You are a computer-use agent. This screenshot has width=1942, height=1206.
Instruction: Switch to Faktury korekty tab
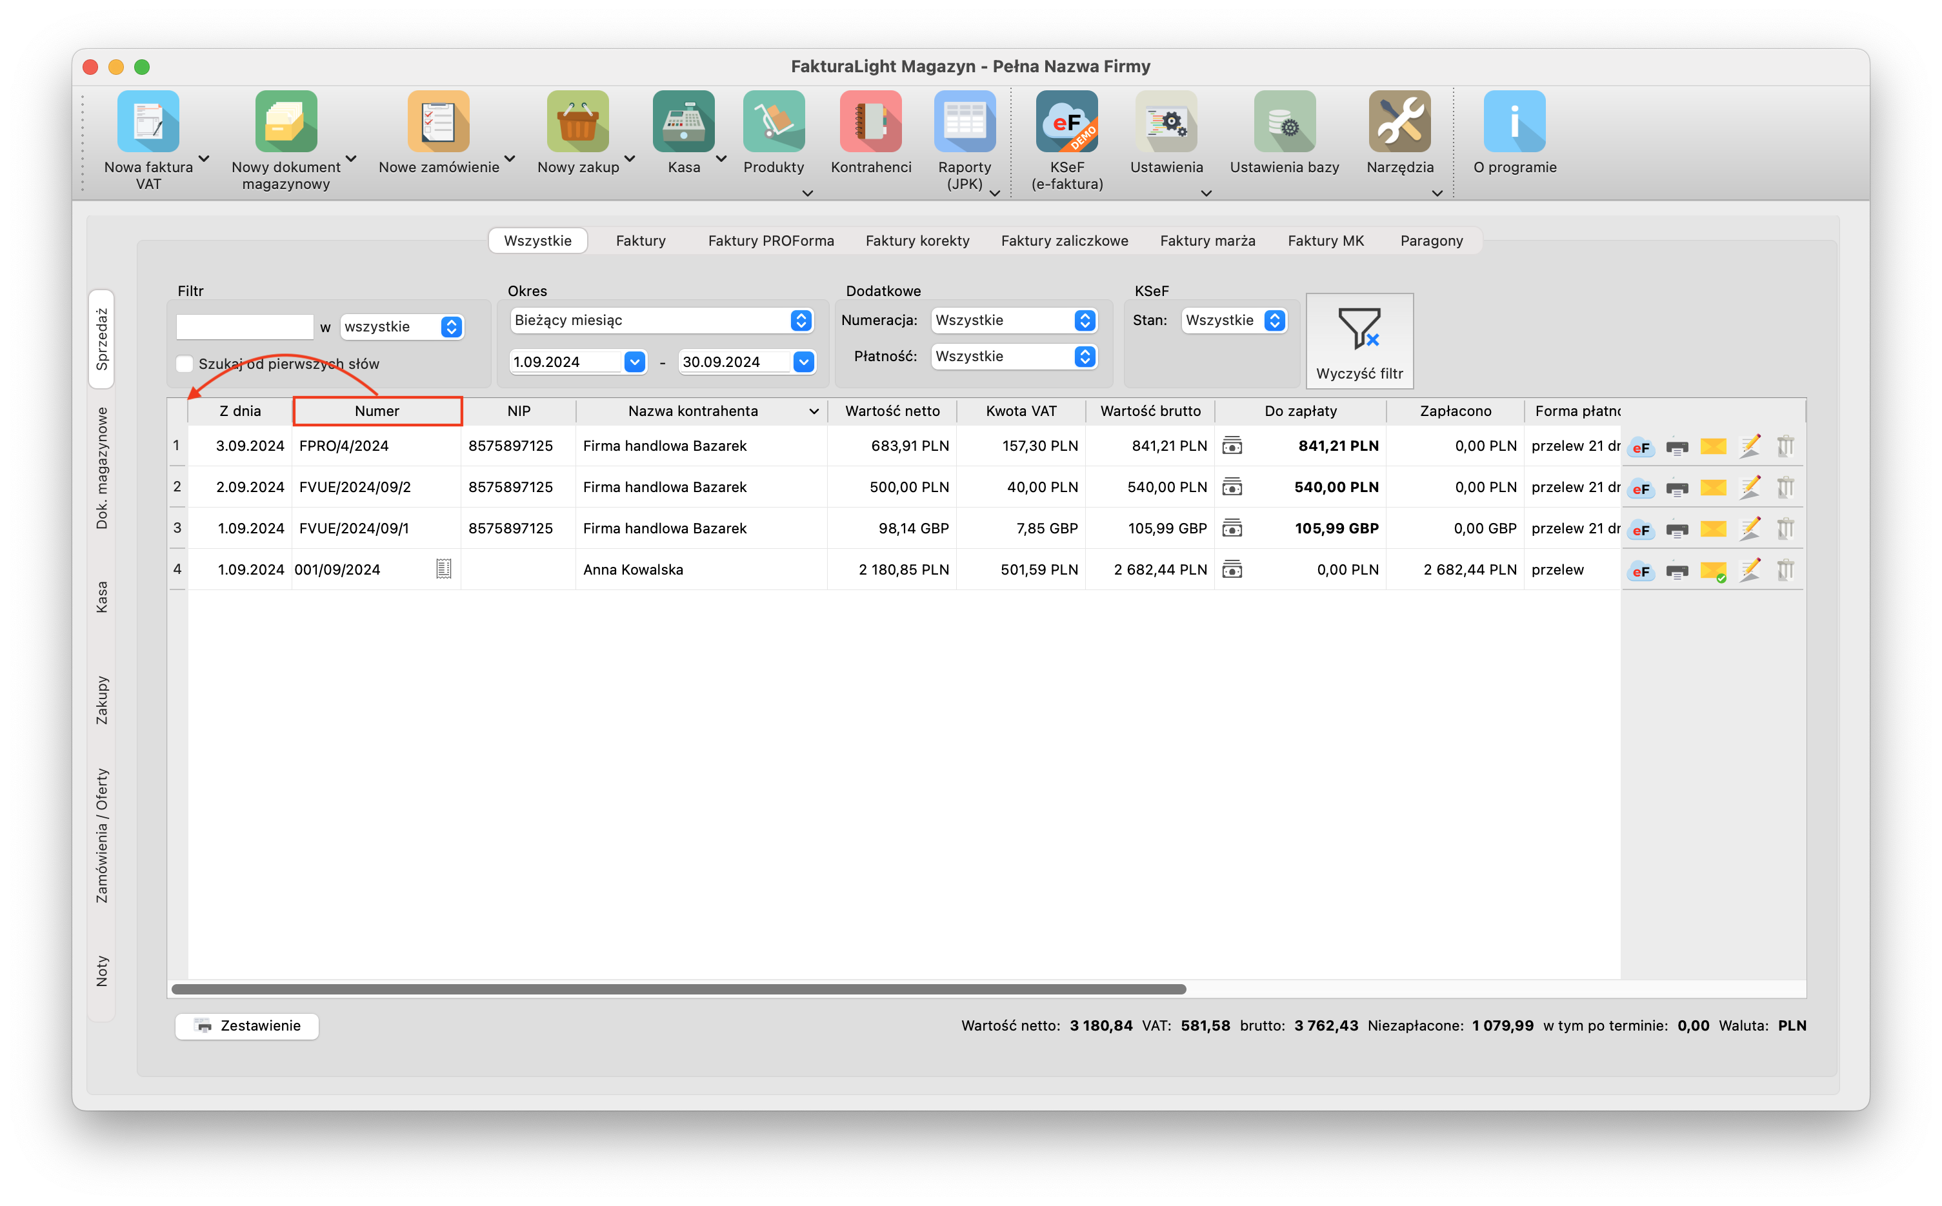(x=917, y=240)
